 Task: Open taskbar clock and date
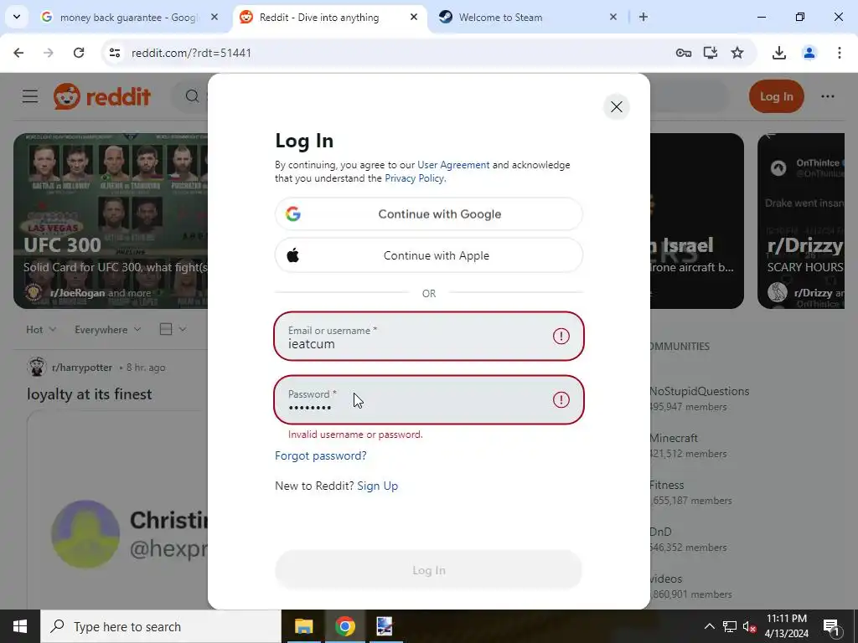click(x=786, y=626)
